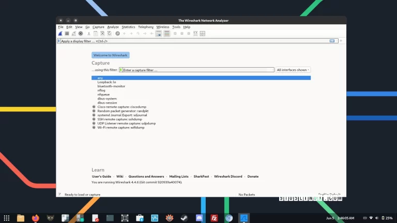
Task: Follow the Wireshark Discord link
Action: coord(228,177)
